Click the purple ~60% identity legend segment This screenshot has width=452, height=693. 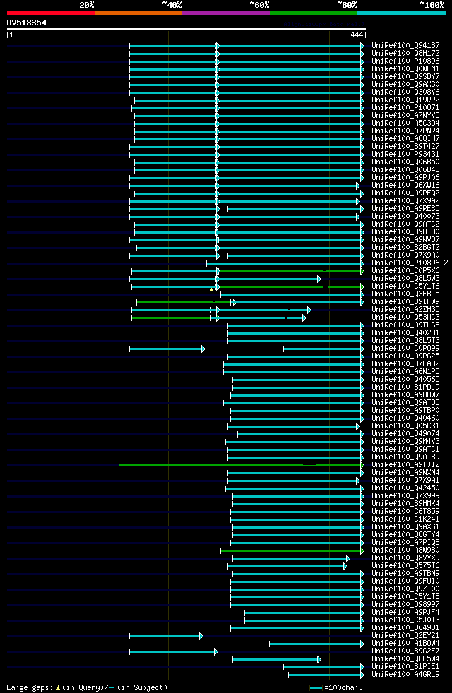[226, 13]
